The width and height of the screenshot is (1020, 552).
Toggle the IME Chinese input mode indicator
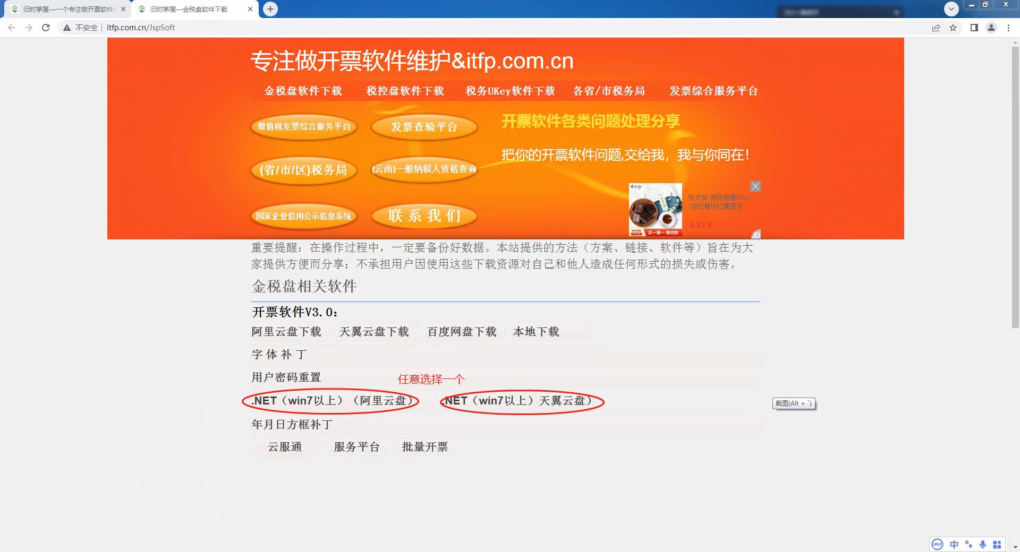coord(954,545)
